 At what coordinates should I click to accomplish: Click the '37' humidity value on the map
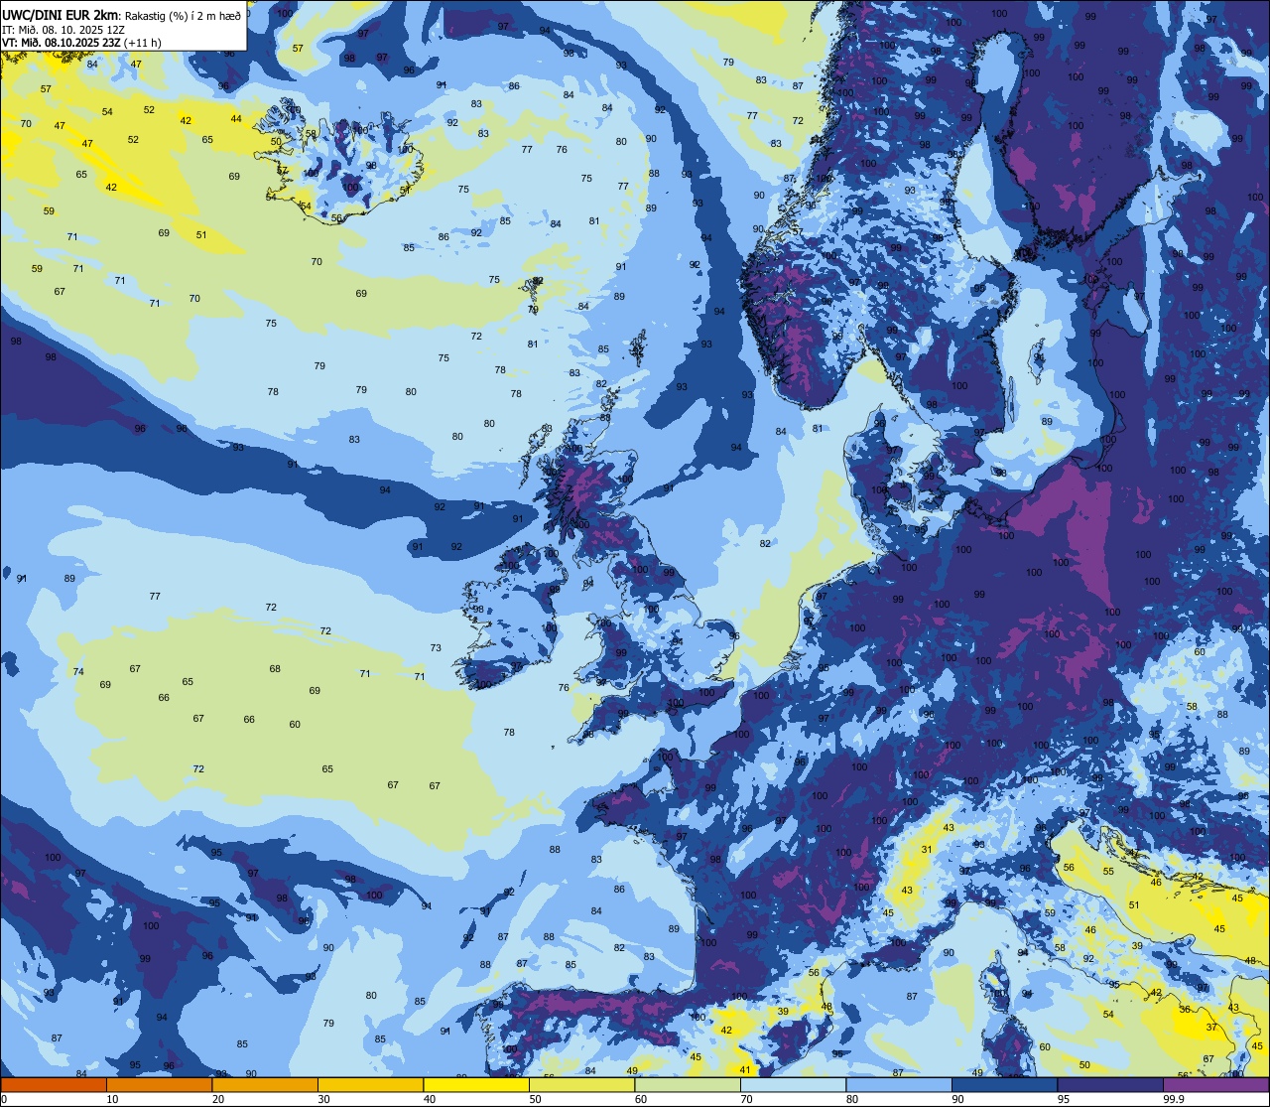tap(1211, 1028)
